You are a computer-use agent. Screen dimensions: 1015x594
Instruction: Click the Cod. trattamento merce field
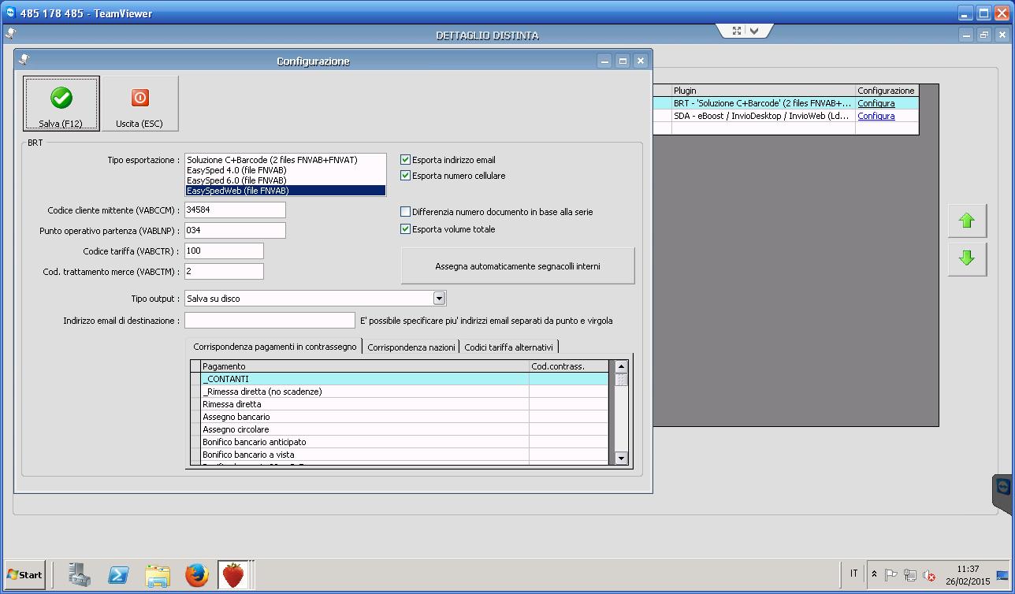(224, 272)
